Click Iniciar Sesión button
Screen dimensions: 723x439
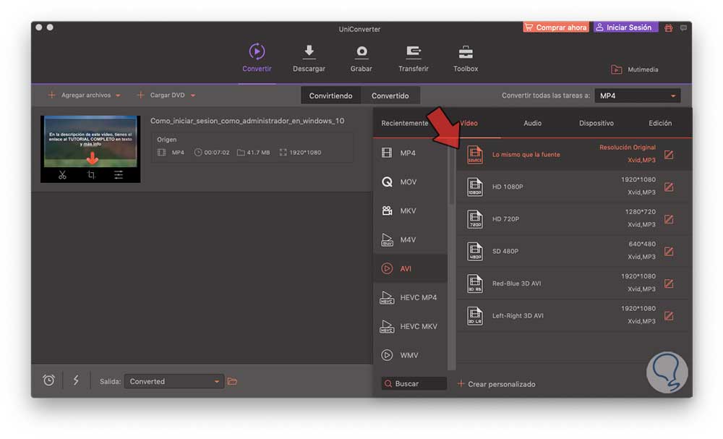(x=625, y=27)
